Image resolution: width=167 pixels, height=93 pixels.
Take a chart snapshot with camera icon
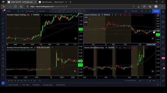tap(150, 11)
